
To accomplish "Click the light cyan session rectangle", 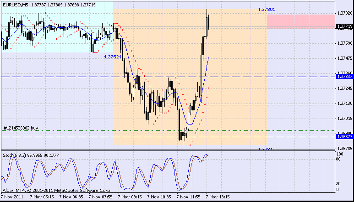I will 57,27.
